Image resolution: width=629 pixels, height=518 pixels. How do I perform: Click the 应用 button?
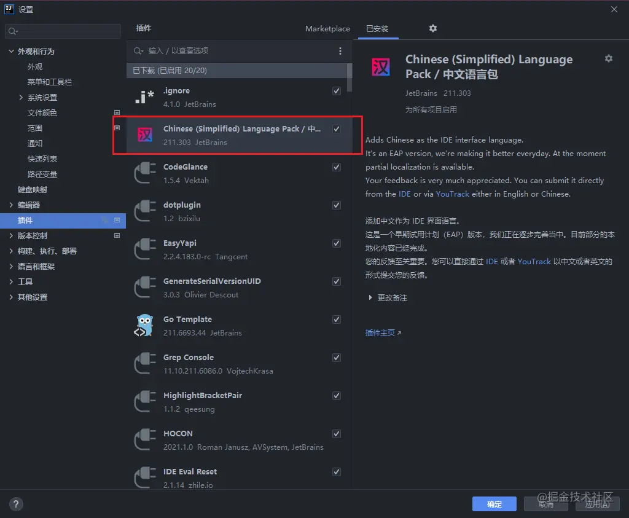(x=597, y=504)
